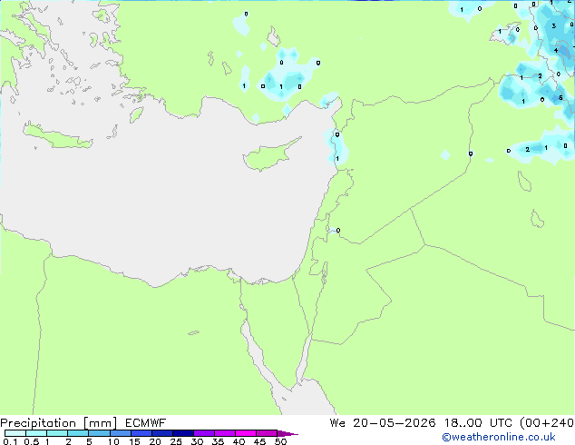Viewport: 575px width, 445px height.
Task: Click the legend label "0.1"
Action: (x=10, y=441)
